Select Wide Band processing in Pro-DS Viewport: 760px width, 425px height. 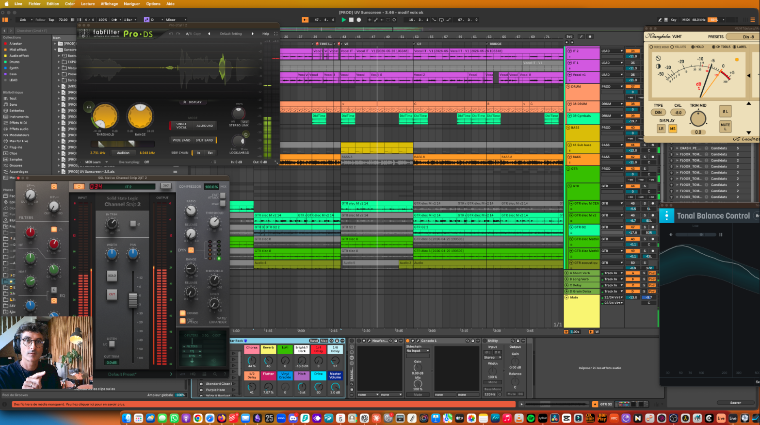pos(181,140)
